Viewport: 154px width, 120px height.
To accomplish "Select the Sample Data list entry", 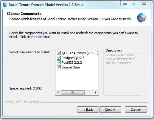I will click(71, 67).
